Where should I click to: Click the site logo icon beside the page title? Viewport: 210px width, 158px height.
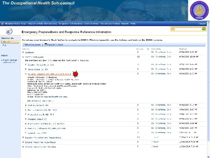(9, 31)
